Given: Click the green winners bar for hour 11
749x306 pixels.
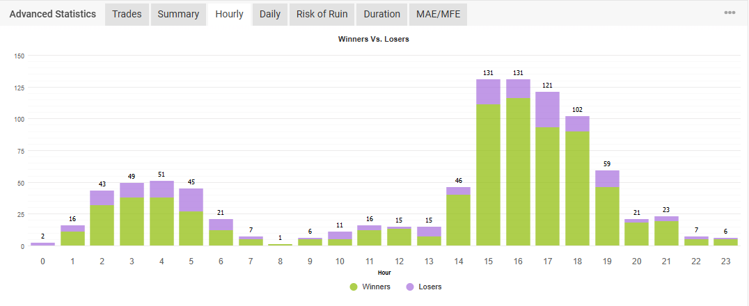Looking at the screenshot, I should [369, 238].
